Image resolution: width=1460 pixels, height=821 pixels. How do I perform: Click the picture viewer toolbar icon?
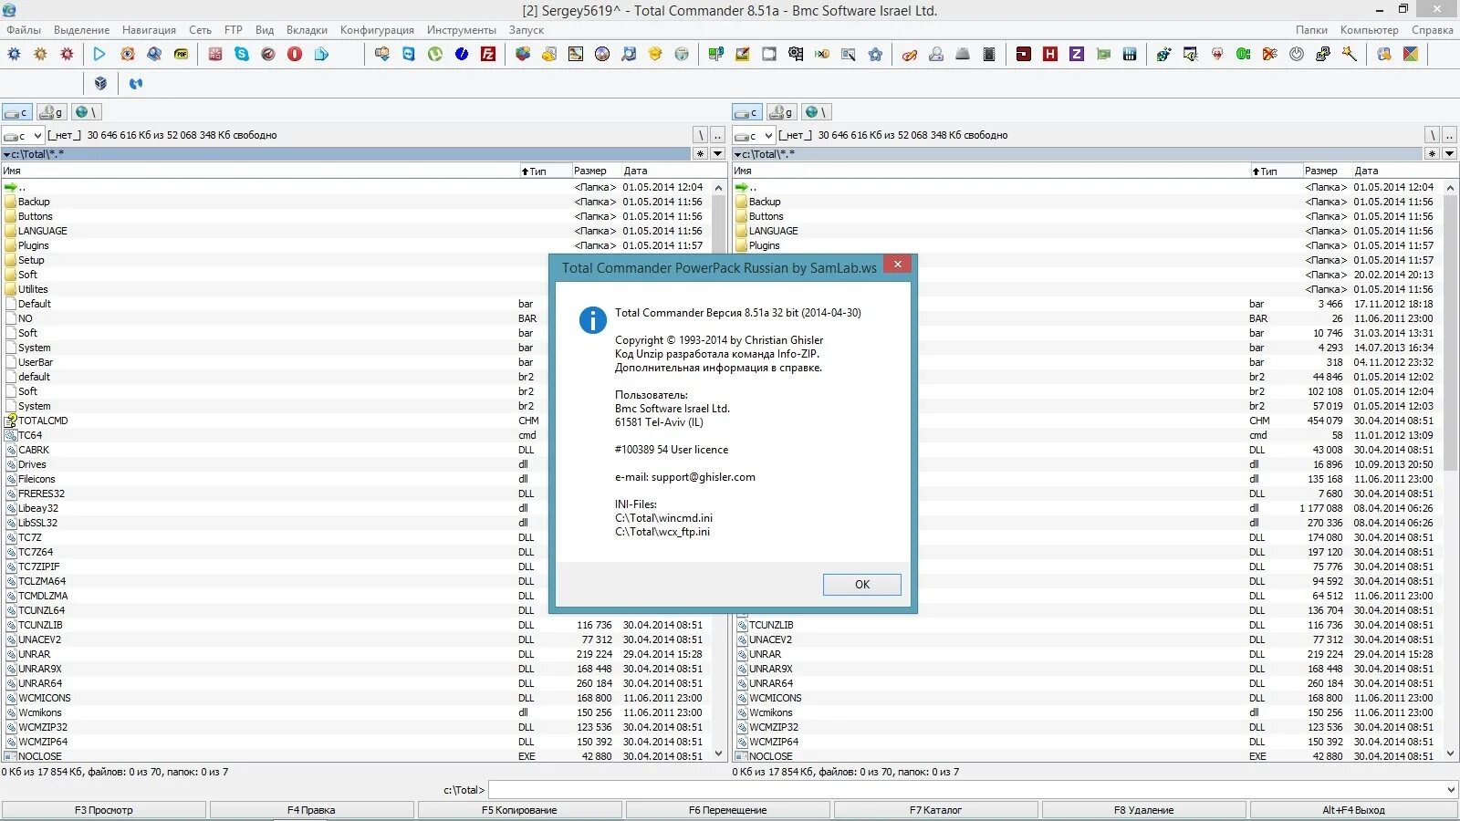pos(576,55)
